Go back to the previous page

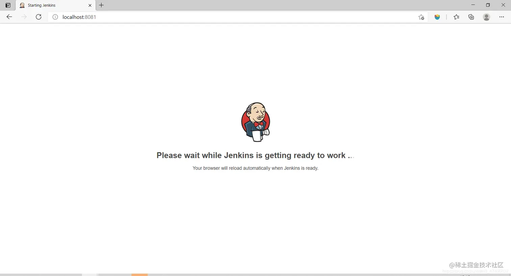[x=9, y=17]
